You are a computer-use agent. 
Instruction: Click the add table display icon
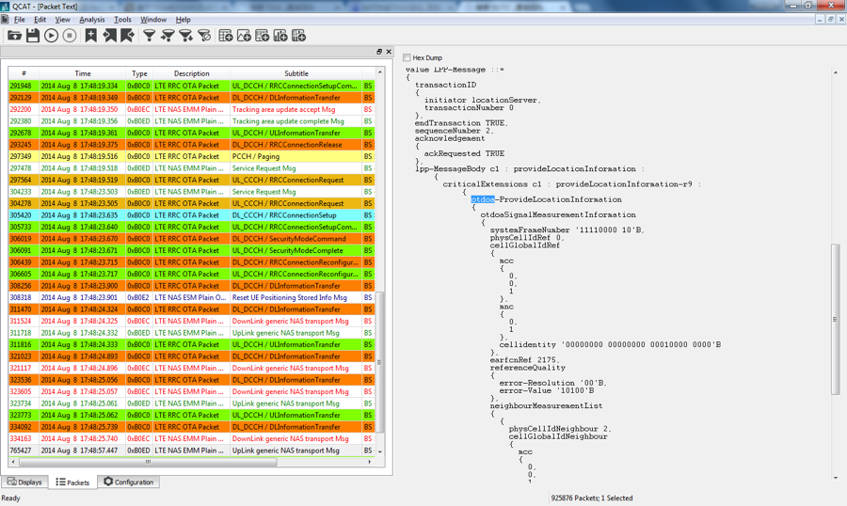click(226, 36)
